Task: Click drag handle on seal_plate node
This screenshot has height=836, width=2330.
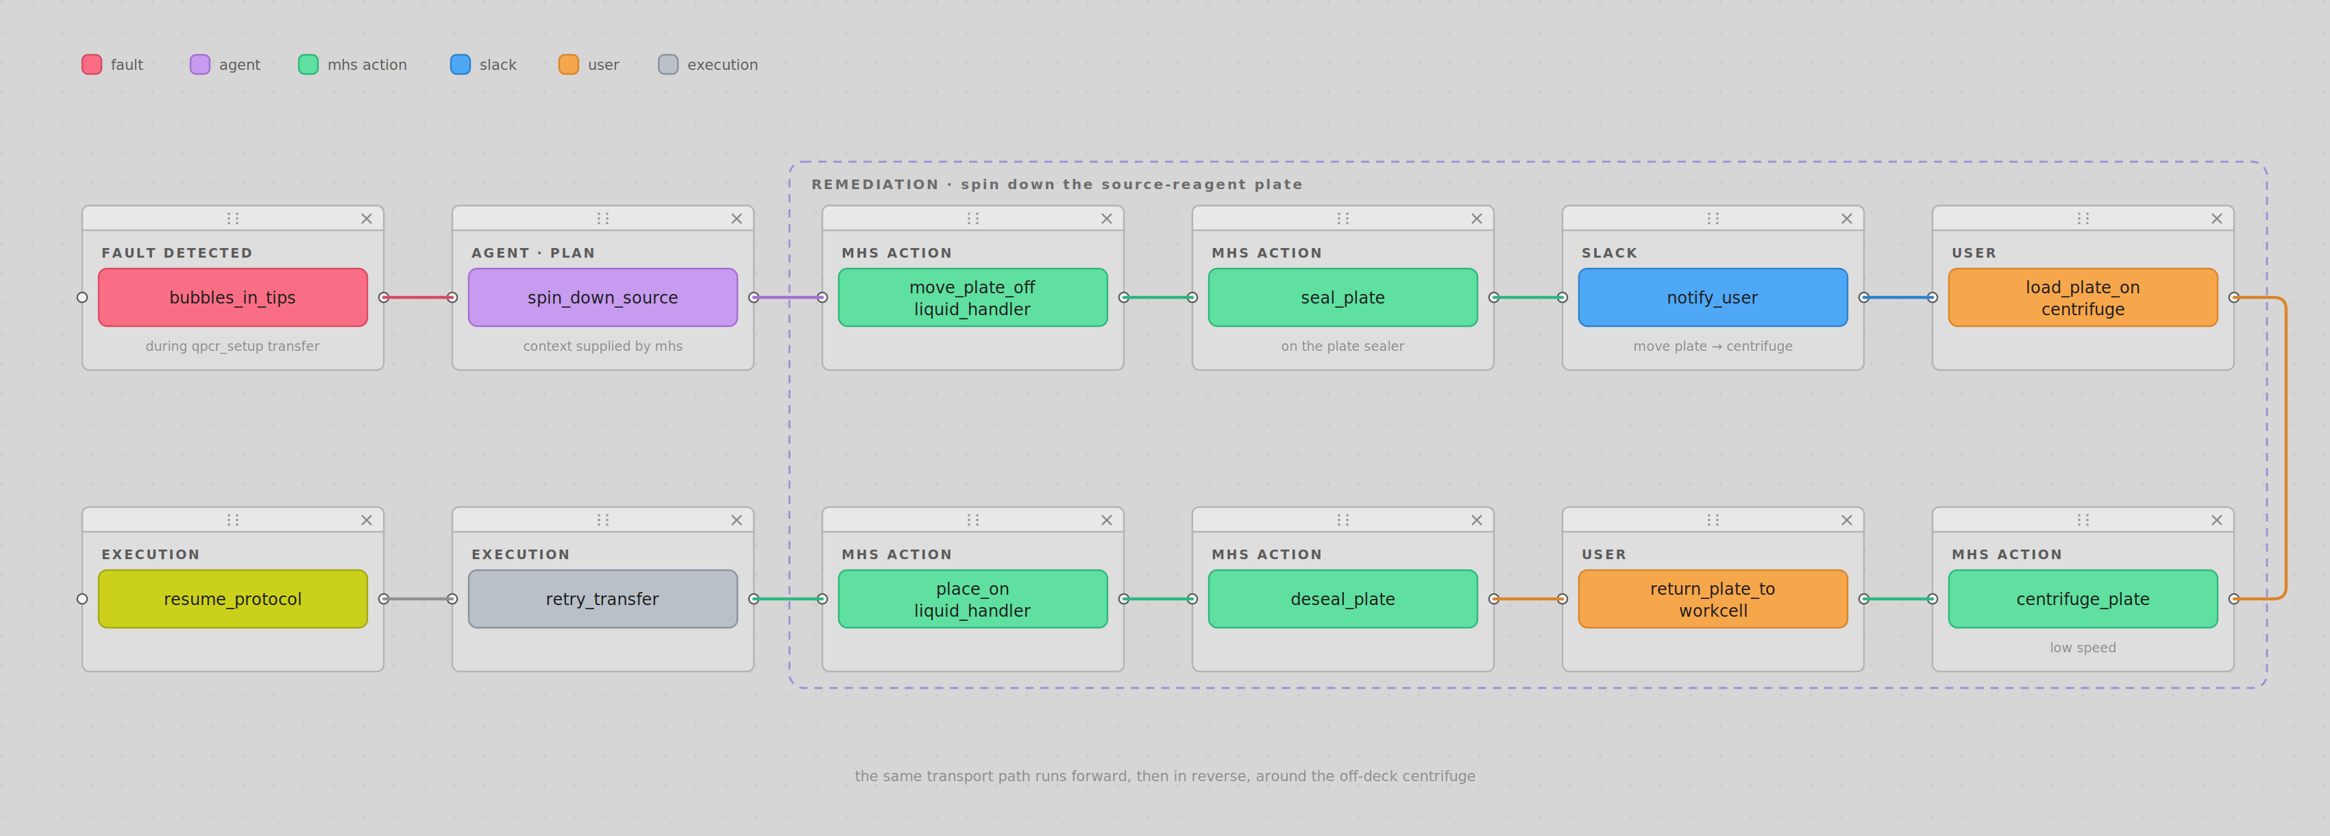Action: click(x=1342, y=219)
